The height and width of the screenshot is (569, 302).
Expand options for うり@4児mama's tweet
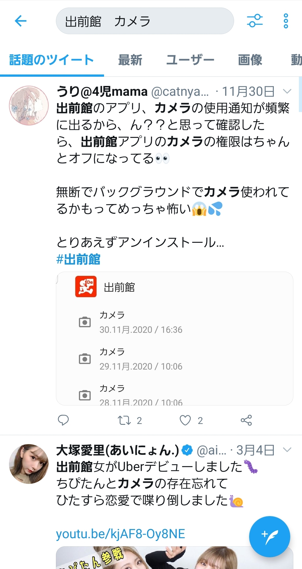coord(287,91)
